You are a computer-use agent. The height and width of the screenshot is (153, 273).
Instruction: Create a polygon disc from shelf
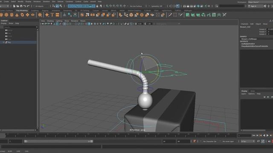coord(33,15)
